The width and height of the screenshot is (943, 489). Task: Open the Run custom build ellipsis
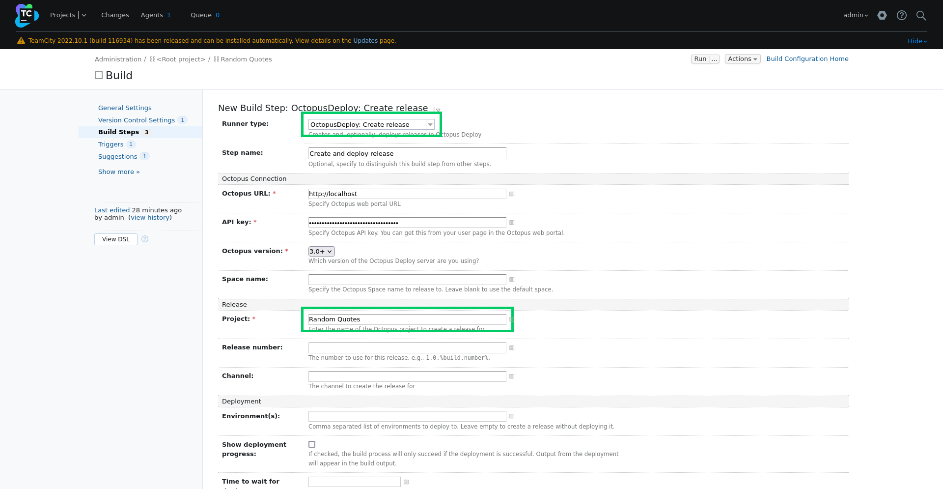click(715, 59)
